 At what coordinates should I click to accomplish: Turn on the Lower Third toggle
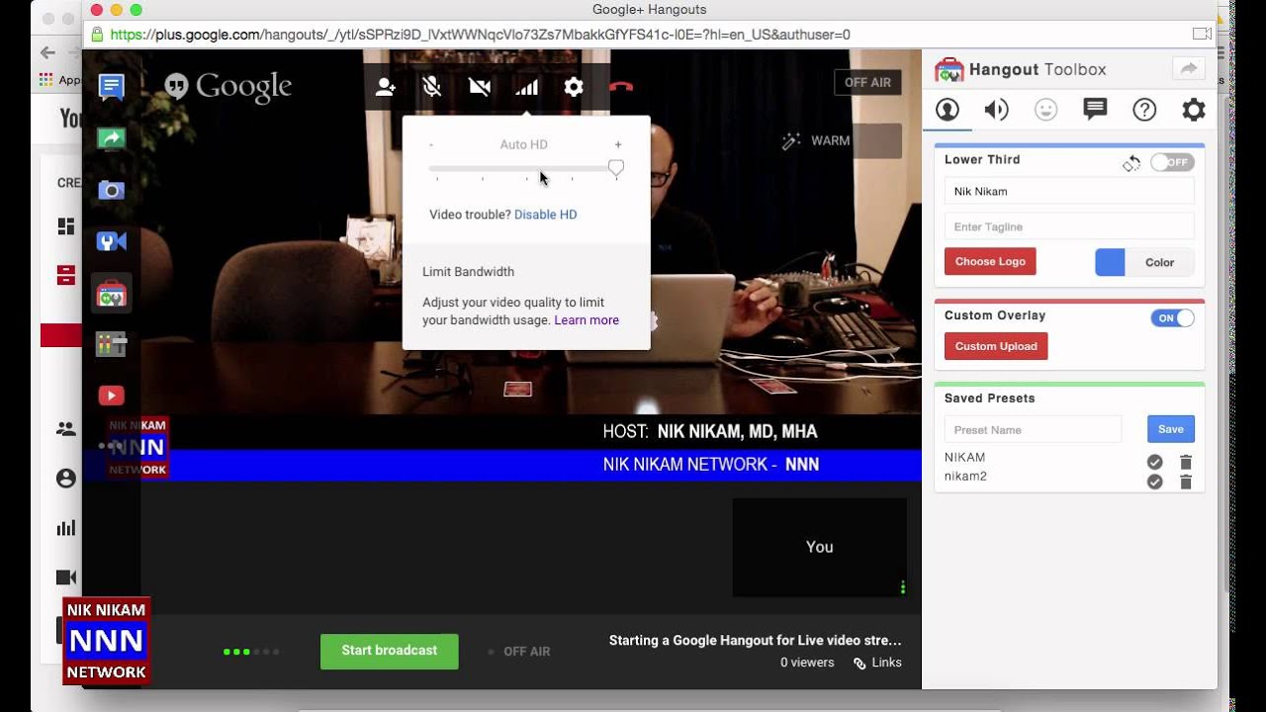click(1172, 162)
